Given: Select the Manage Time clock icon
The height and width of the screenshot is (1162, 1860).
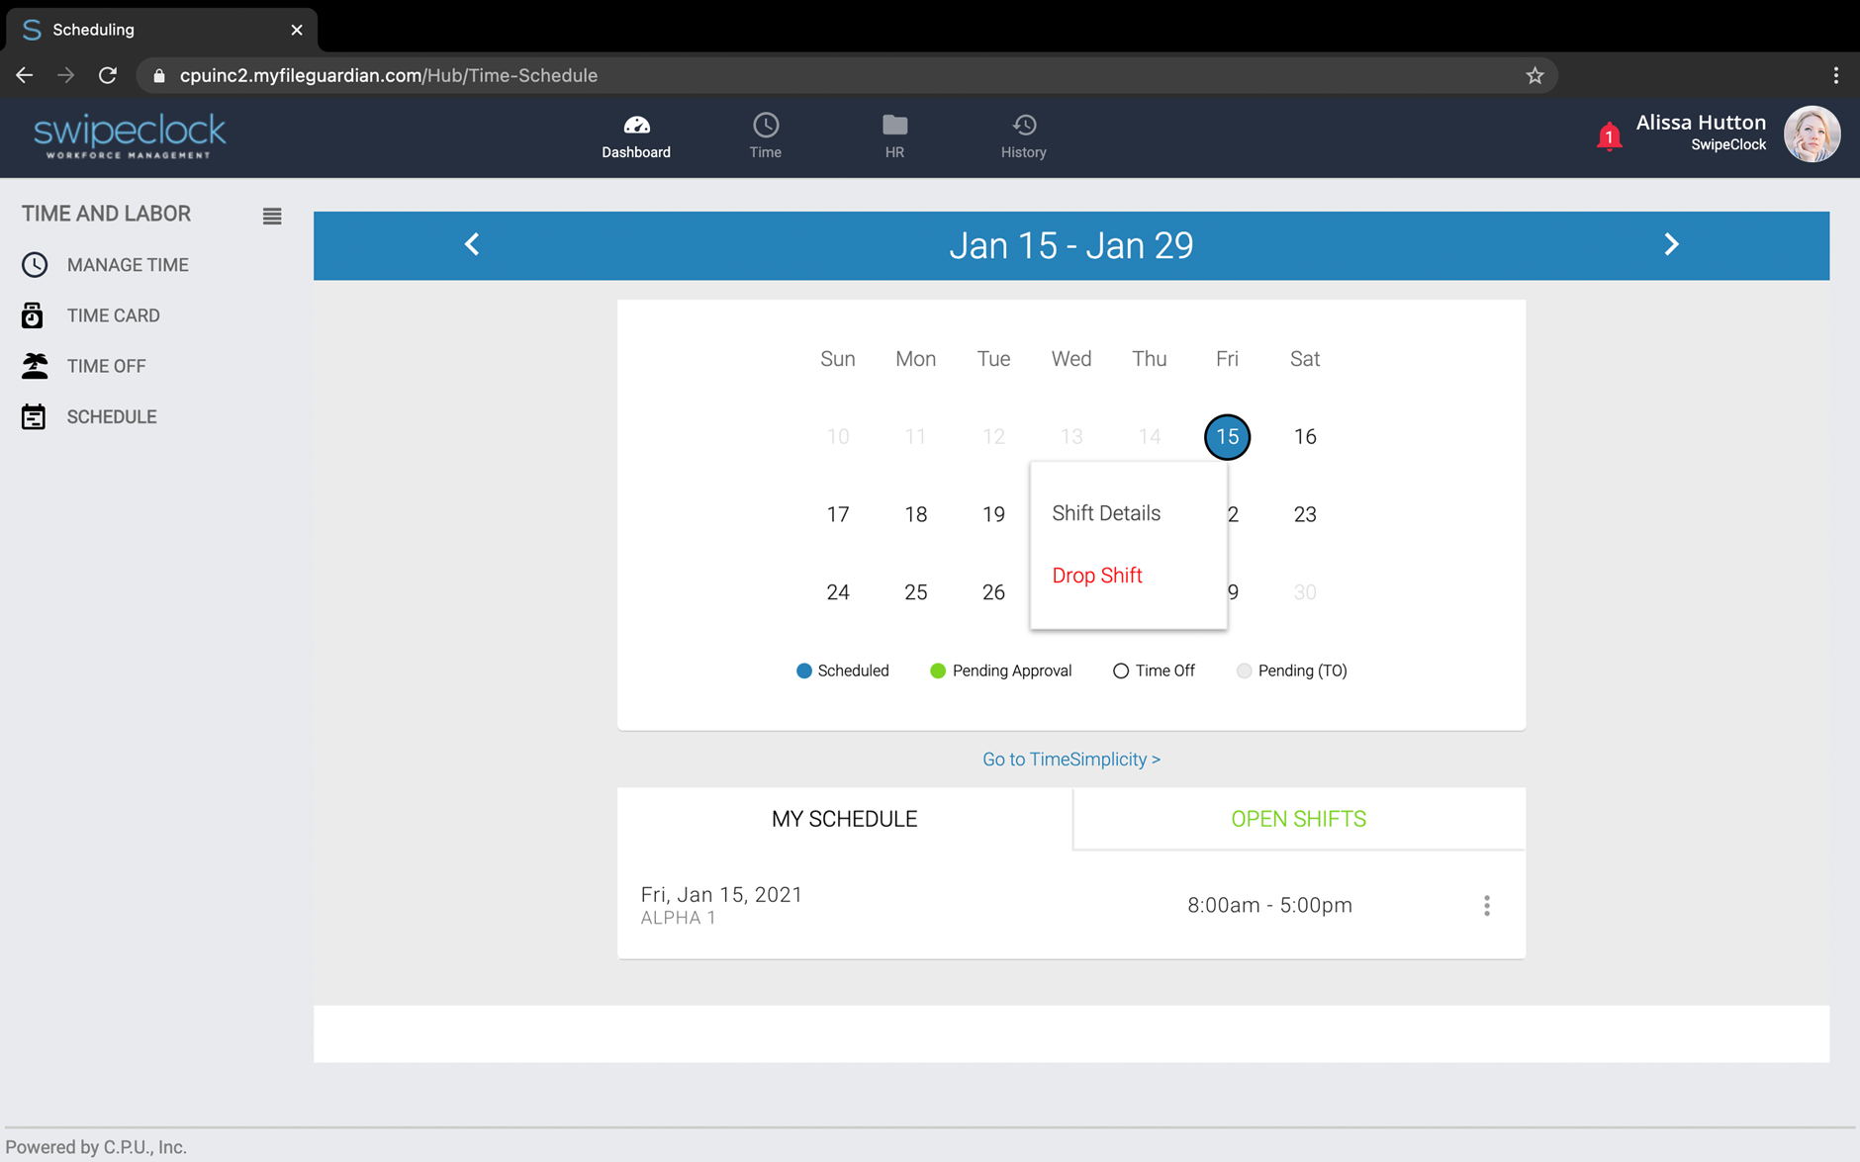Looking at the screenshot, I should point(35,264).
